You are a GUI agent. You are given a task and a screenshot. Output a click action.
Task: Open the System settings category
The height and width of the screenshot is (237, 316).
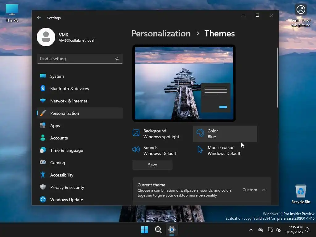(x=80, y=76)
